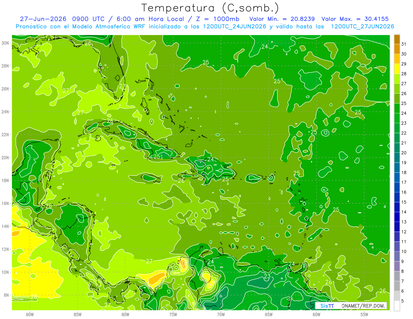Click longitude axis label '90W'
Viewport: 413px width, 319px height.
(x=30, y=315)
